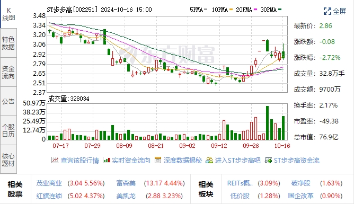The height and width of the screenshot is (204, 354).
Task: Open the 公告 tab
Action: point(8,101)
